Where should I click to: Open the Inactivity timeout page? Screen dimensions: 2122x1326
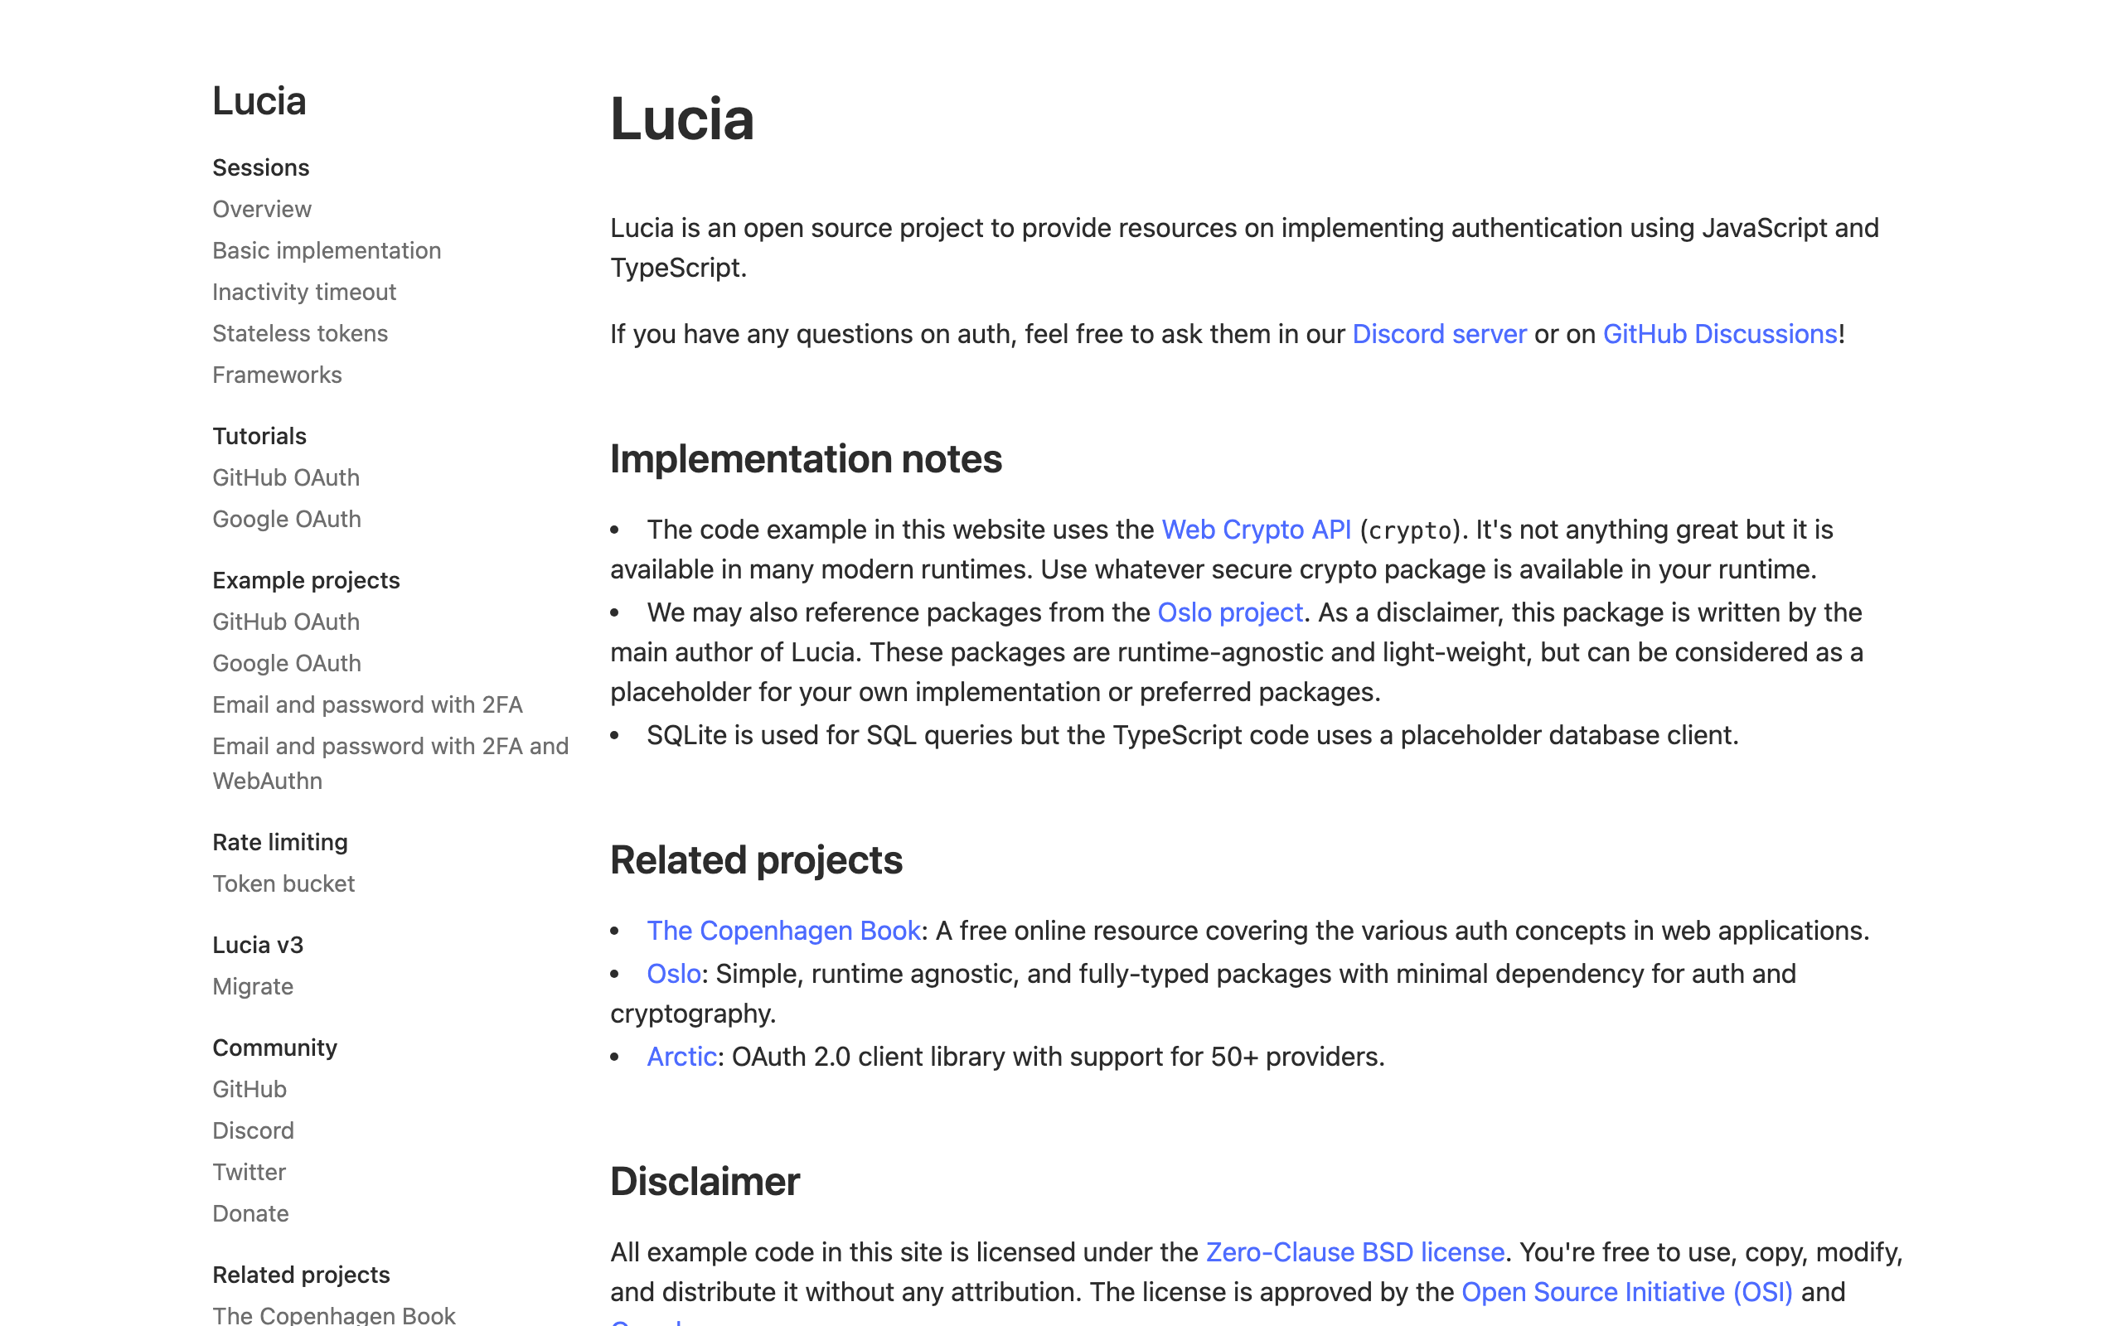tap(303, 292)
